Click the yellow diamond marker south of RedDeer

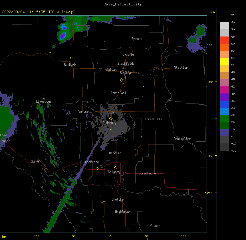(121, 80)
